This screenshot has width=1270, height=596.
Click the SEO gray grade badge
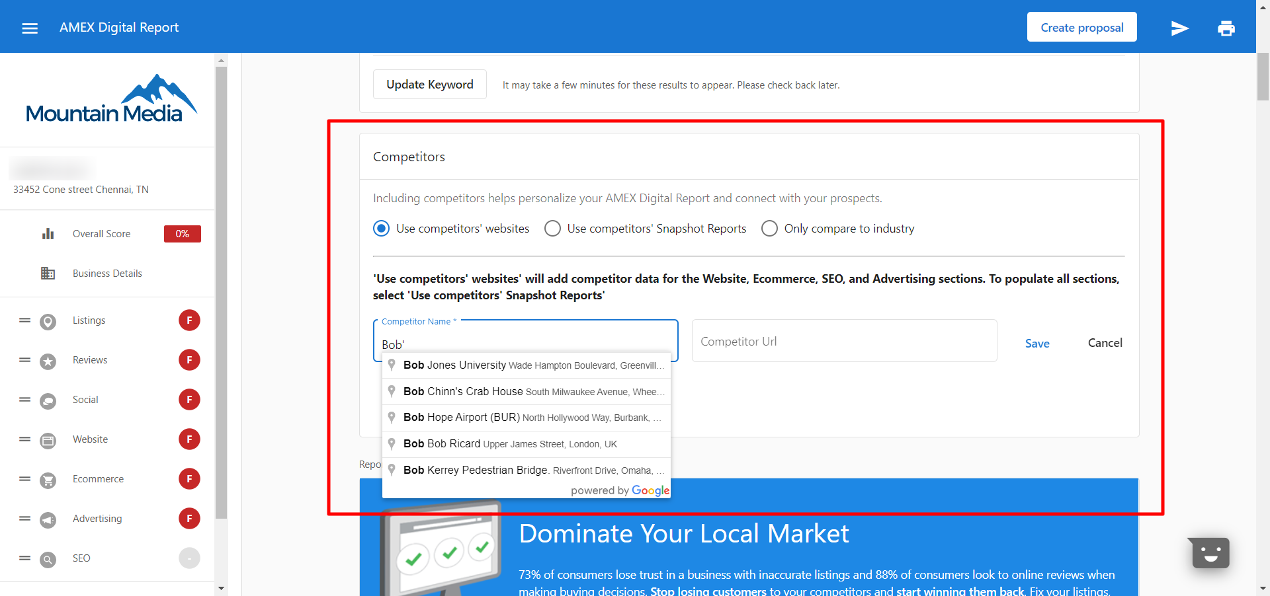coord(189,558)
